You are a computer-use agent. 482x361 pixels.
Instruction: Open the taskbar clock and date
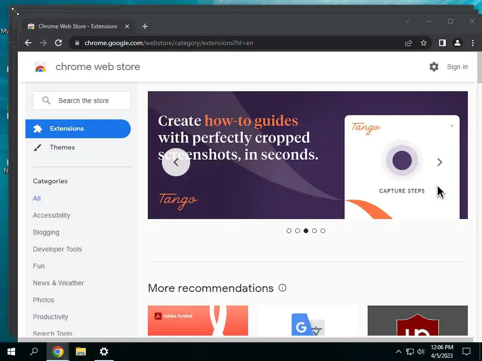click(442, 352)
